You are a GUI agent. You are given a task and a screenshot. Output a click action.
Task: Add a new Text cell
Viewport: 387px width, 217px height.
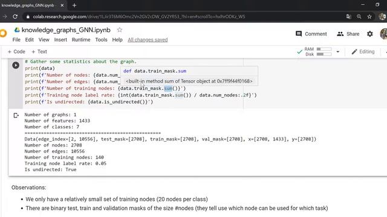tap(39, 52)
